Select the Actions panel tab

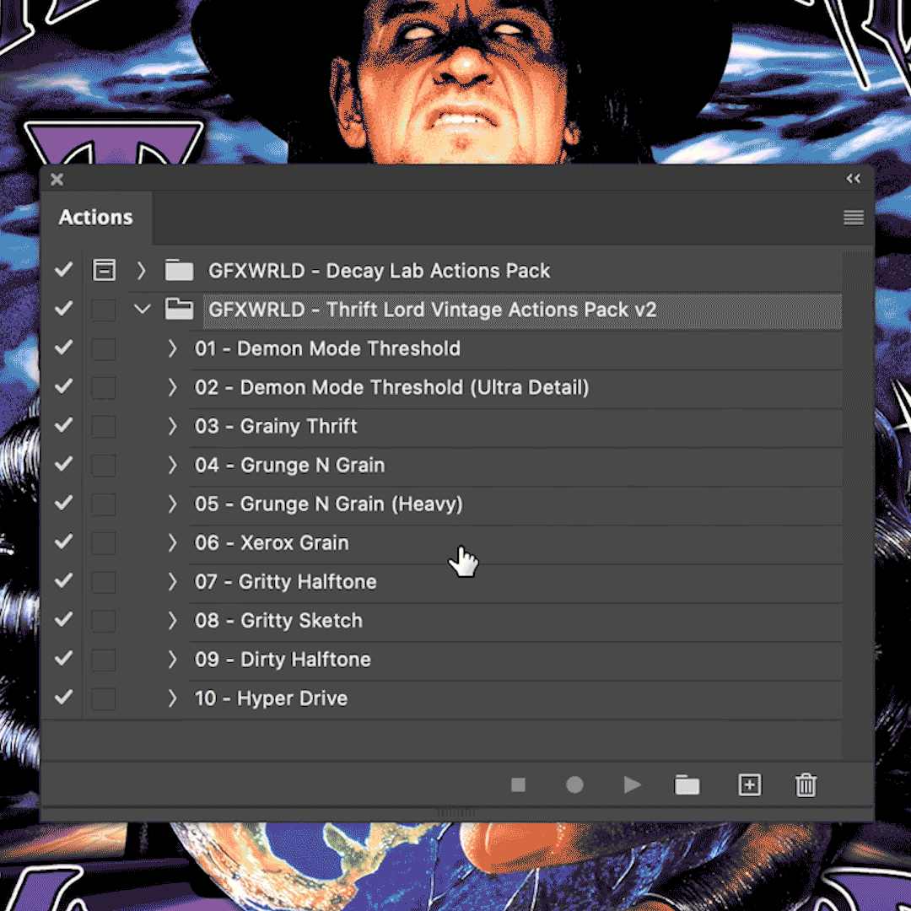point(96,218)
